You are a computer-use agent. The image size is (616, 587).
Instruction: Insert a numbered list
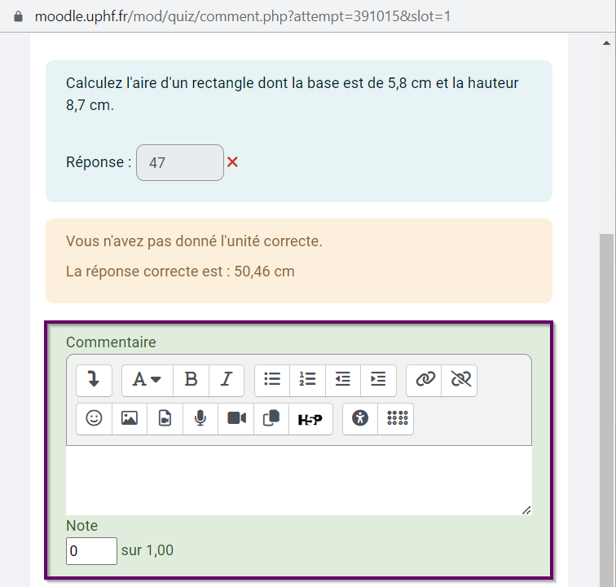click(x=307, y=379)
